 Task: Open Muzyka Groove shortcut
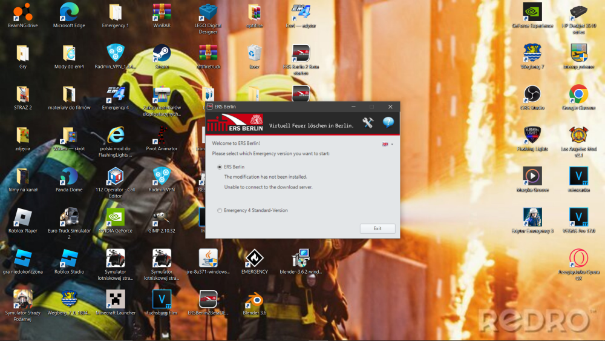532,180
